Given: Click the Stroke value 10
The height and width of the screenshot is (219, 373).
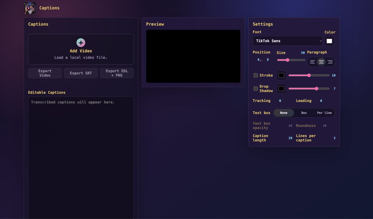Looking at the screenshot, I should 334,75.
